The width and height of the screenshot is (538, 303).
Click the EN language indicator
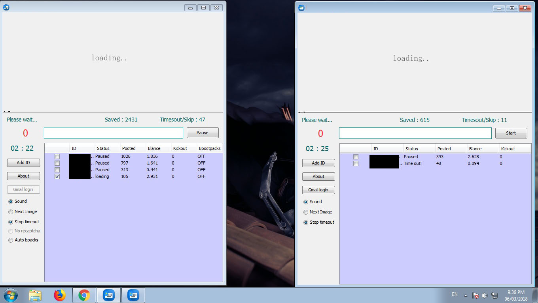tap(455, 294)
